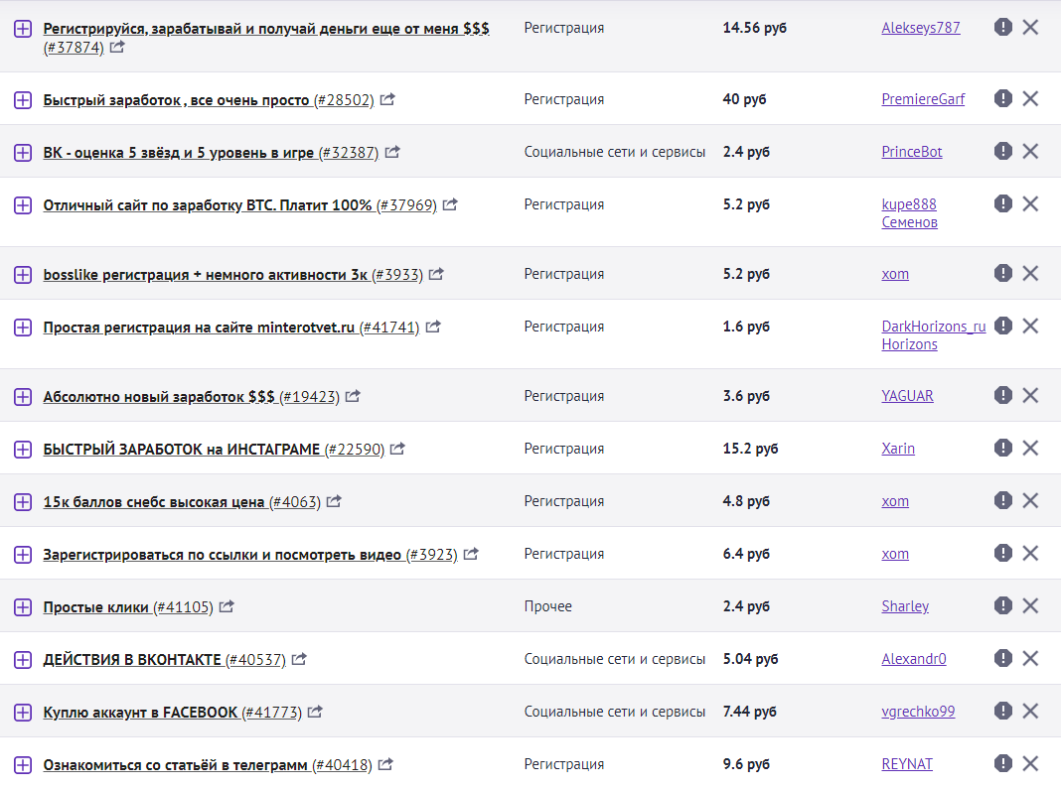Expand the ДЕЙСТВИЯ В ВКОНТАКТЕ row
Screen dimensions: 1061x789
23,660
